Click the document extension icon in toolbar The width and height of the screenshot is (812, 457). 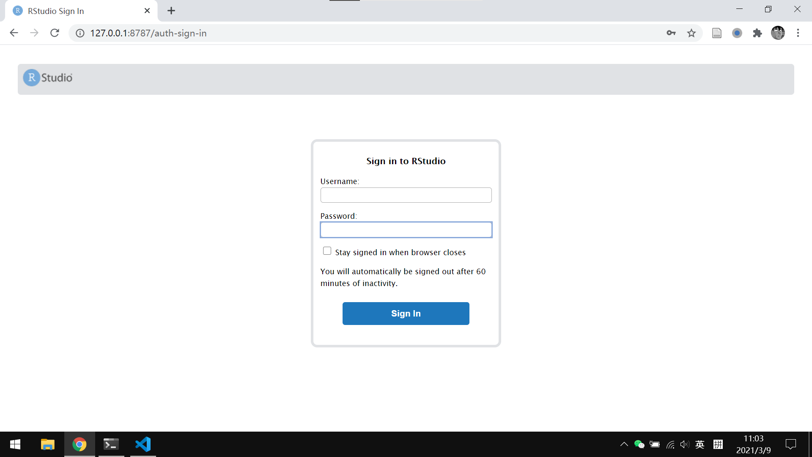point(717,33)
